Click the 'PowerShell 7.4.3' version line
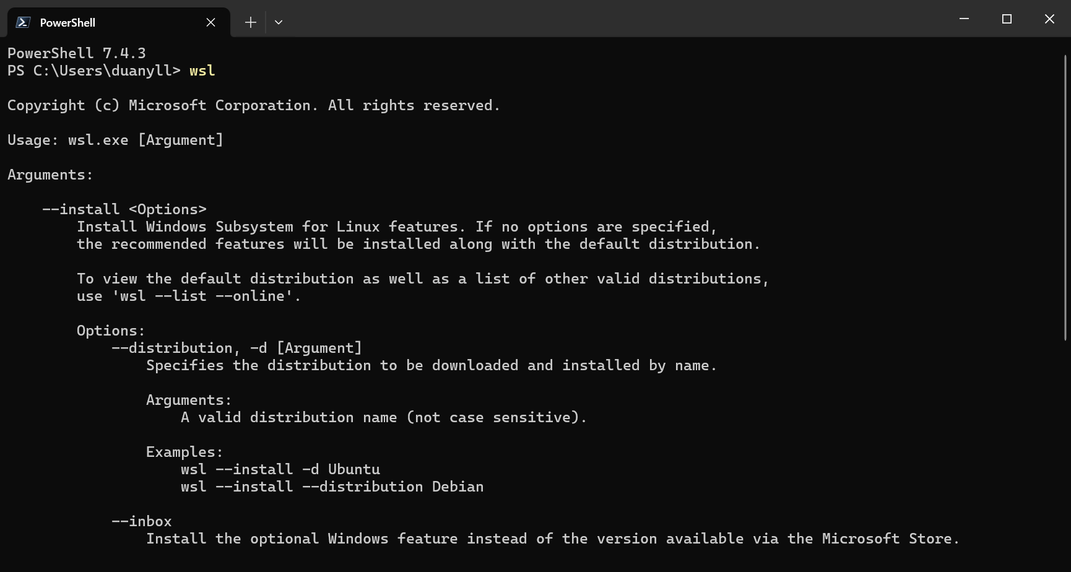 point(77,53)
